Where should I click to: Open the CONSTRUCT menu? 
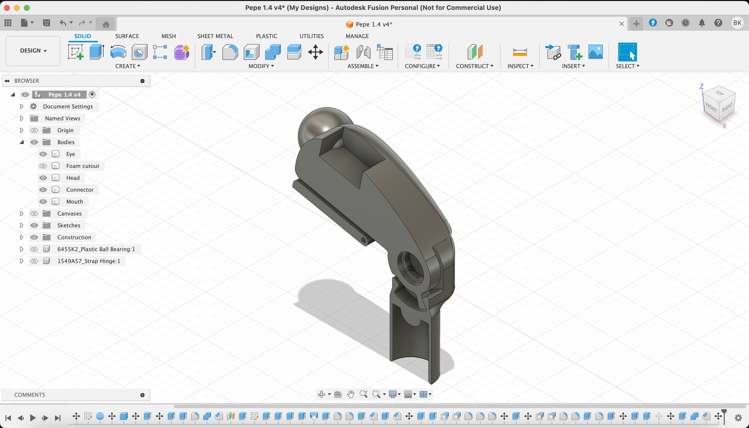(x=475, y=66)
